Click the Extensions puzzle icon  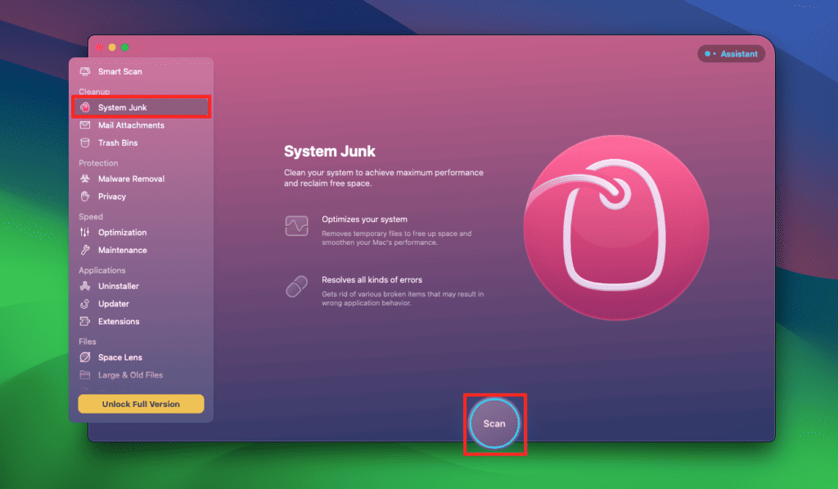85,322
